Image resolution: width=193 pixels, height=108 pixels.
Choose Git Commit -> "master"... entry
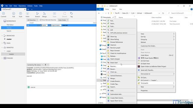pyautogui.click(x=156, y=80)
